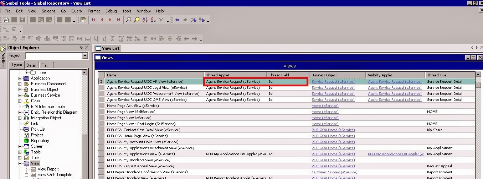Sort ascending with A-Z icon
The height and width of the screenshot is (179, 483).
(x=145, y=20)
